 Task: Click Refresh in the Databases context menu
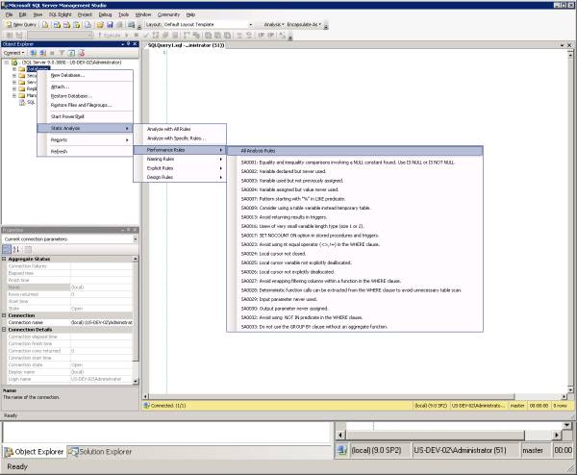coord(86,152)
